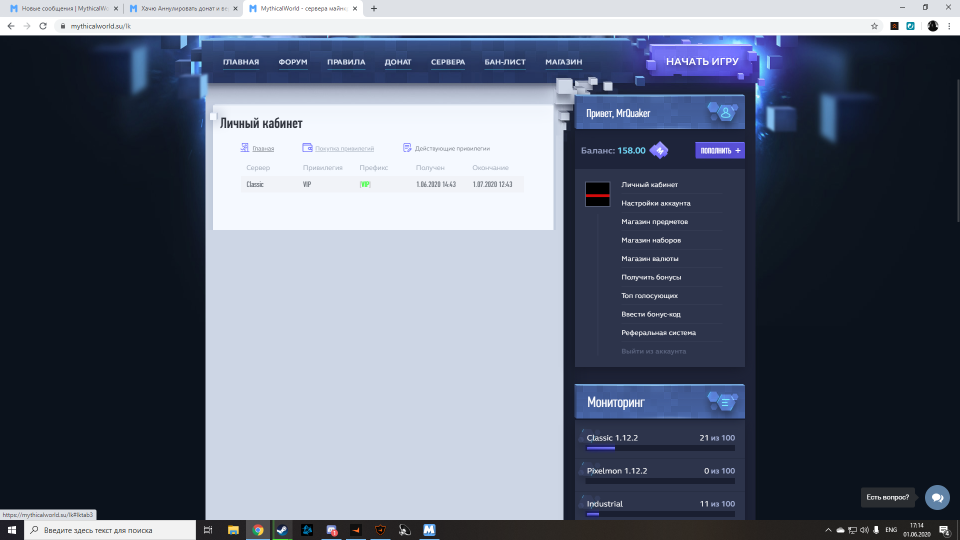
Task: Open Task View in taskbar
Action: pyautogui.click(x=208, y=530)
